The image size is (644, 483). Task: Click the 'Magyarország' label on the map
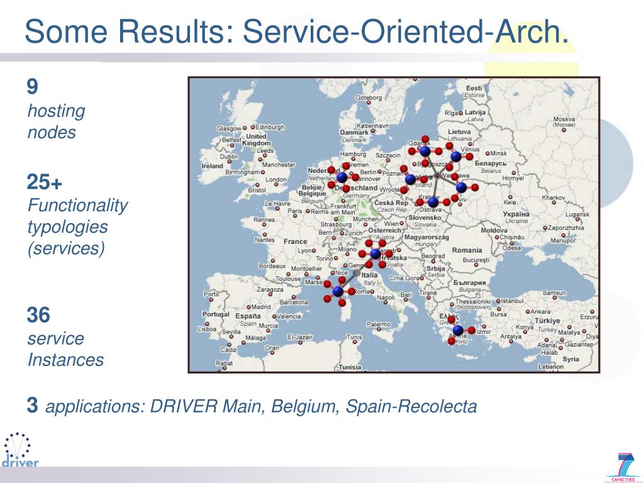pos(426,237)
